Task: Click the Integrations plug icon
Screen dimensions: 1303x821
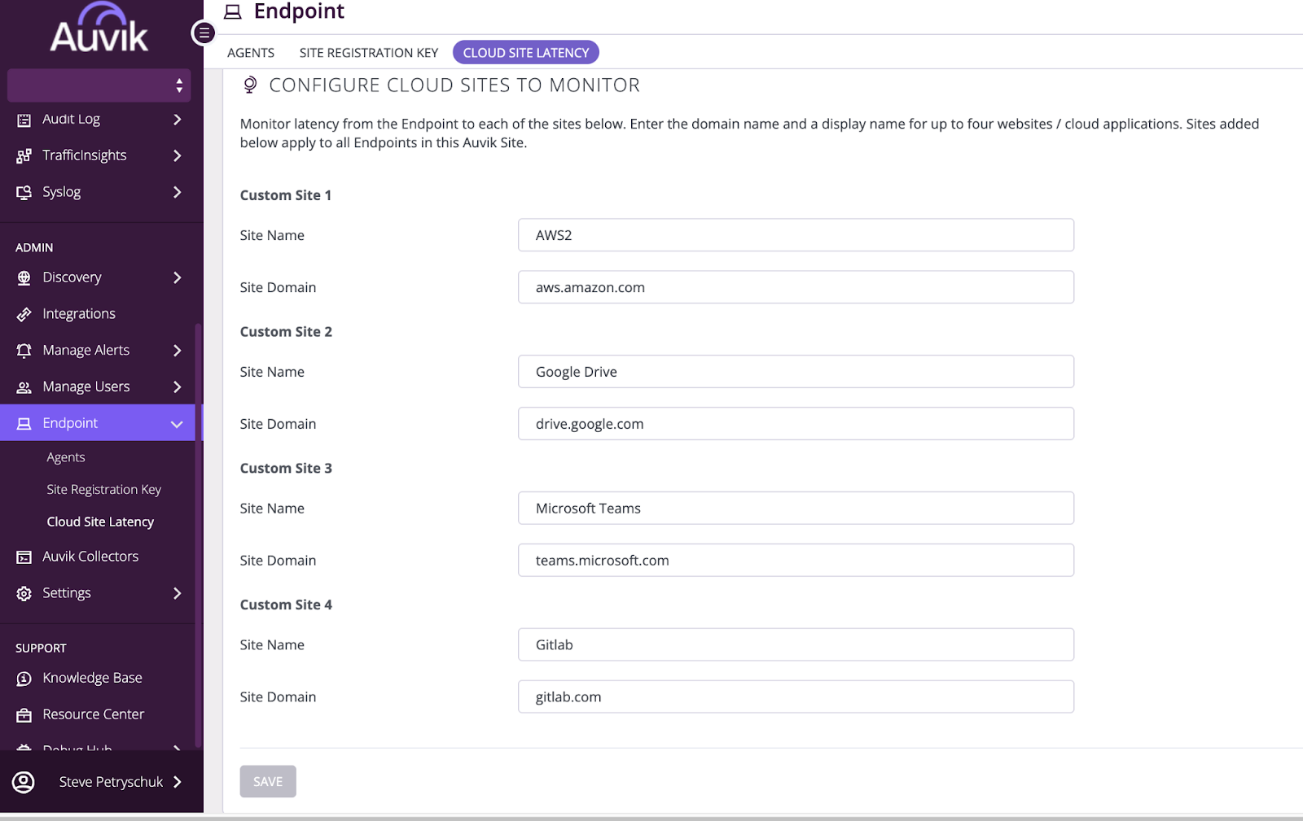Action: [24, 314]
